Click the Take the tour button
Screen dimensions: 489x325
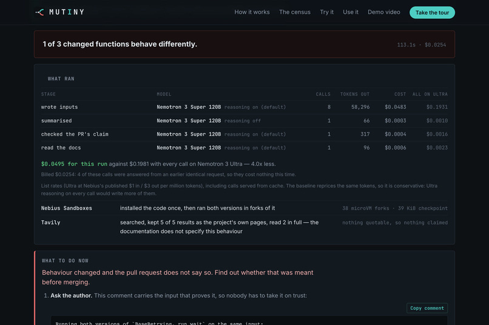point(432,13)
